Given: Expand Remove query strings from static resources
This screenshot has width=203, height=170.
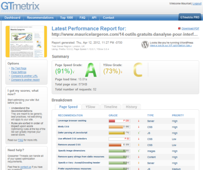Looking at the screenshot, I should click(81, 157).
